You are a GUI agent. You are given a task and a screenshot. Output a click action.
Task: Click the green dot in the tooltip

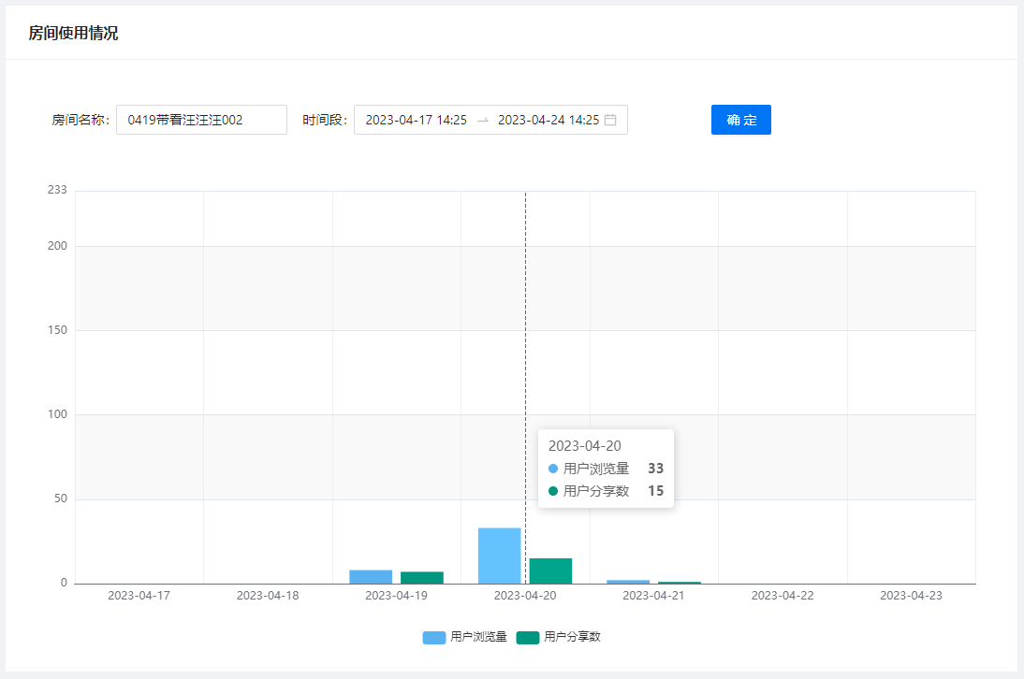coord(553,491)
